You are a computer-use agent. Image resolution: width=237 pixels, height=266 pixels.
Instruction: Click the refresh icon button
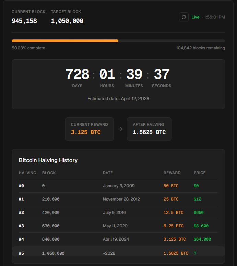184,17
